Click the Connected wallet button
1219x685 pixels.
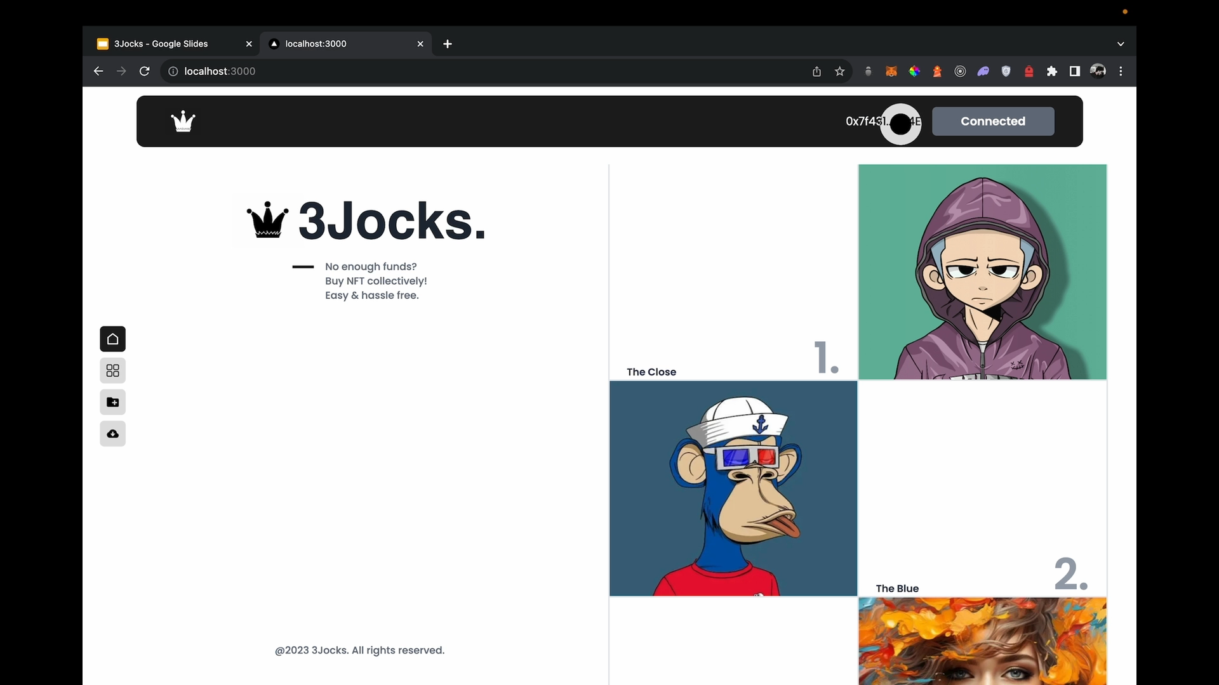click(993, 121)
